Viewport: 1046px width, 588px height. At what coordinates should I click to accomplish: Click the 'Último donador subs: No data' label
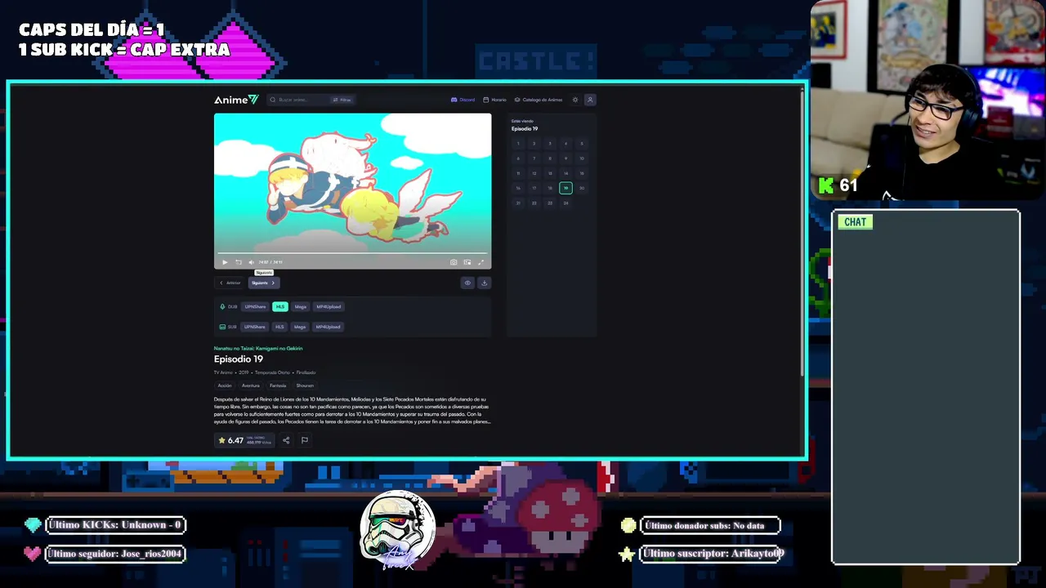pos(710,526)
